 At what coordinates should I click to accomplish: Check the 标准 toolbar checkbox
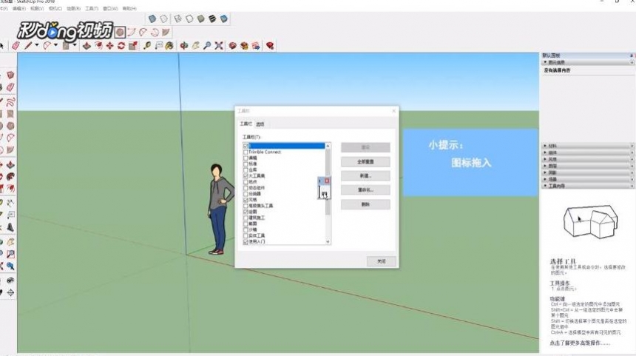coord(246,164)
